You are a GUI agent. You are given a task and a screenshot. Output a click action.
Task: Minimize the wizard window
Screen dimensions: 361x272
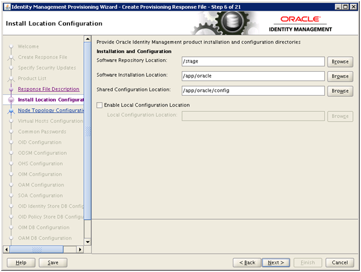point(338,7)
